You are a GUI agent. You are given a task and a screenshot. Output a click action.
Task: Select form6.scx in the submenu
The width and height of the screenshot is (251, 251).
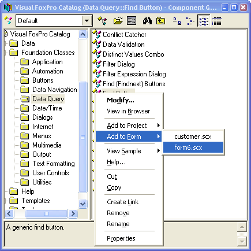[193, 147]
